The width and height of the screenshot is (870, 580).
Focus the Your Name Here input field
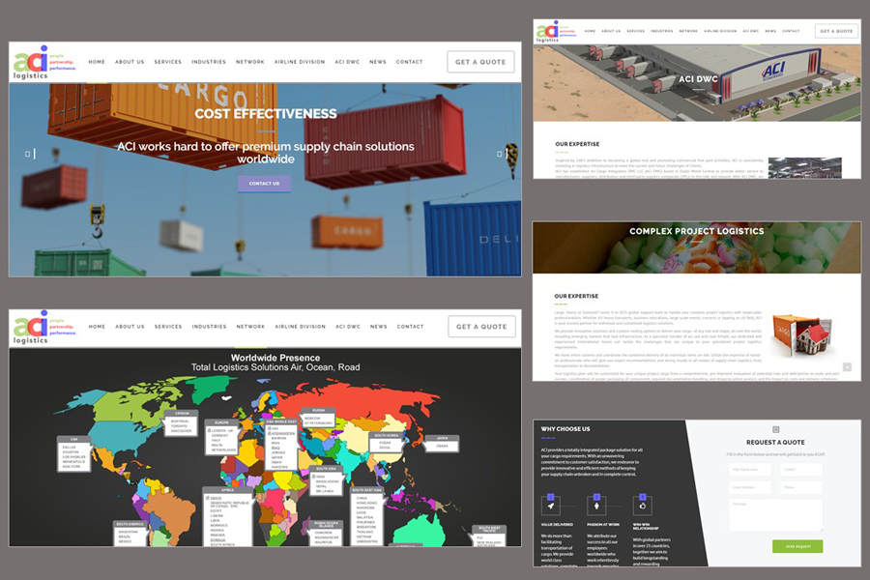(750, 470)
